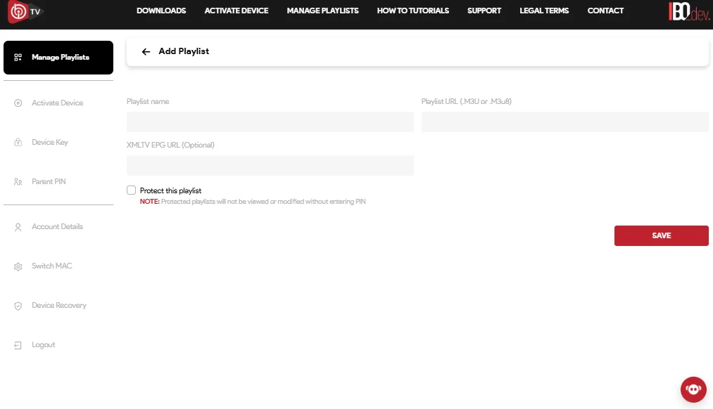Click the Manage Playlists grid icon
The height and width of the screenshot is (409, 713).
coord(18,57)
